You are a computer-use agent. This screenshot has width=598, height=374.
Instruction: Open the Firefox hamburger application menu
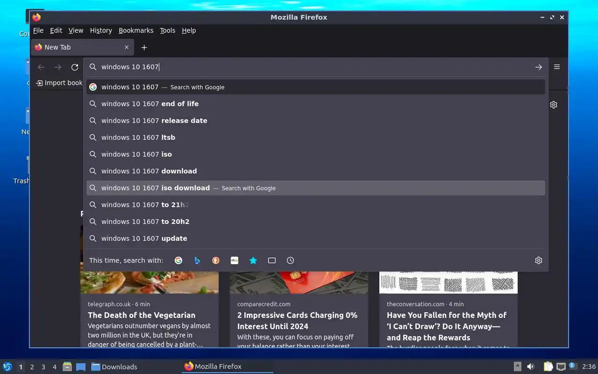pyautogui.click(x=557, y=67)
